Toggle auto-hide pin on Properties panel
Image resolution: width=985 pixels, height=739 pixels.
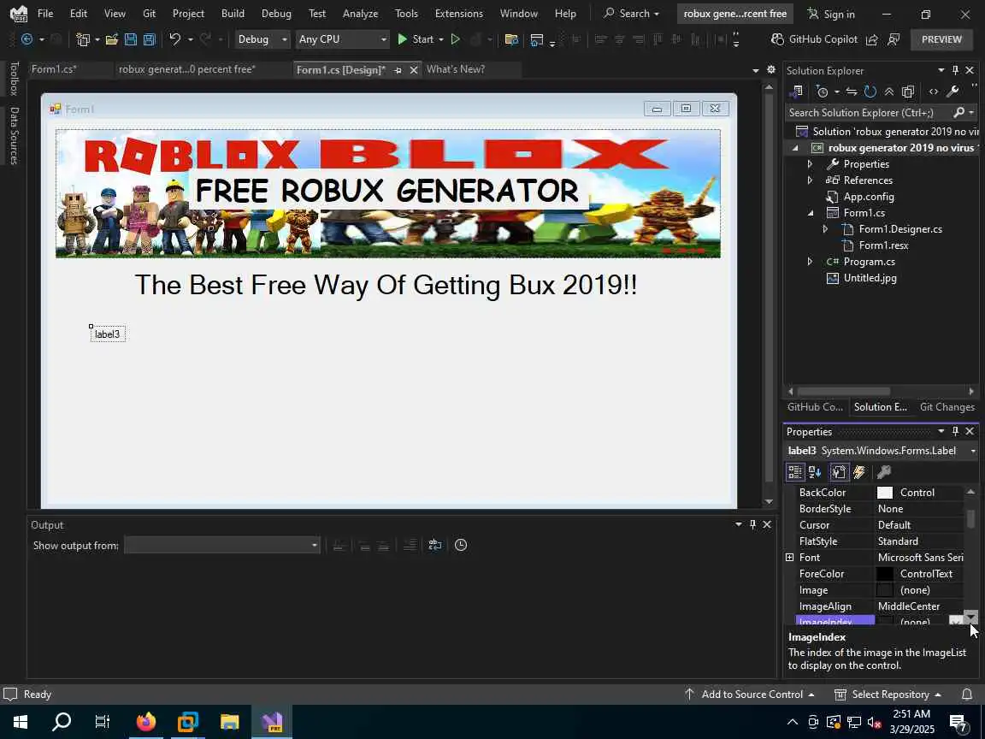pyautogui.click(x=955, y=431)
